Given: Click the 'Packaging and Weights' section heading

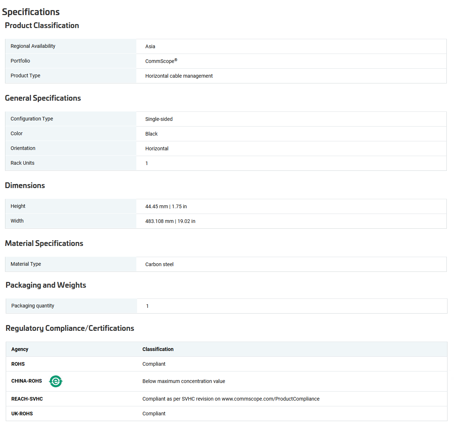Looking at the screenshot, I should pos(46,285).
